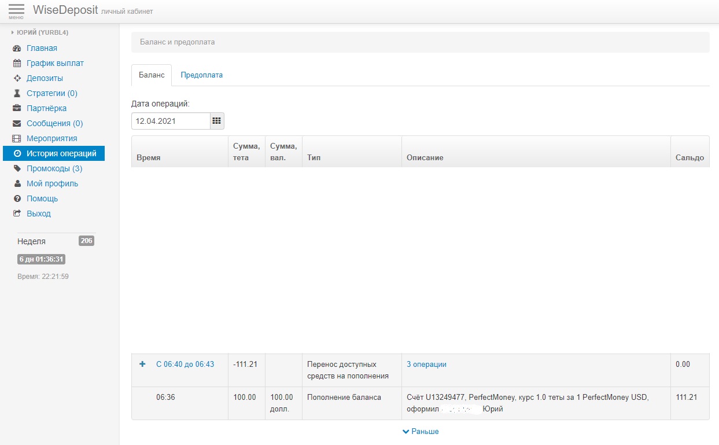Open the hamburger menu icon

coord(16,10)
